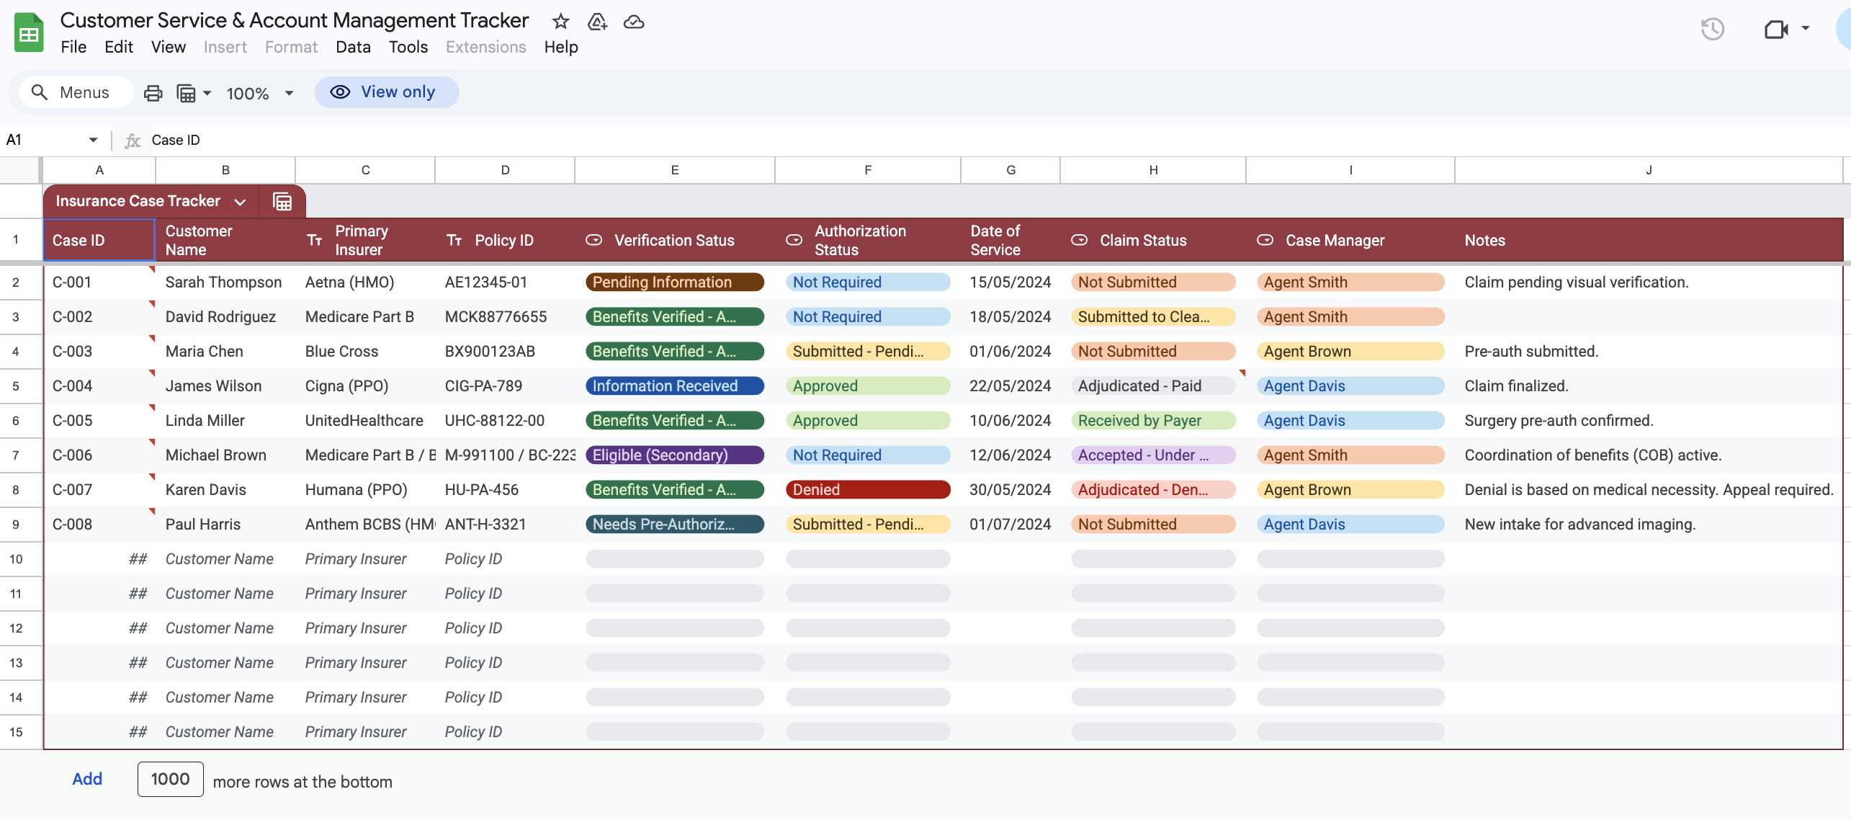Select the Date of Service header
This screenshot has width=1851, height=820.
[x=1010, y=241]
